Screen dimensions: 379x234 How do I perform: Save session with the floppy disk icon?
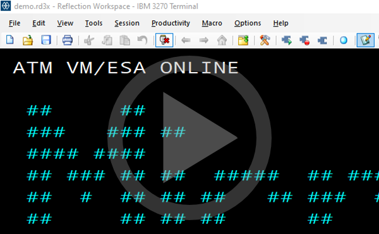[x=46, y=40]
